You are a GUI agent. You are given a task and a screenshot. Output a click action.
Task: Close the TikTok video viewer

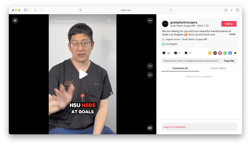point(15,20)
